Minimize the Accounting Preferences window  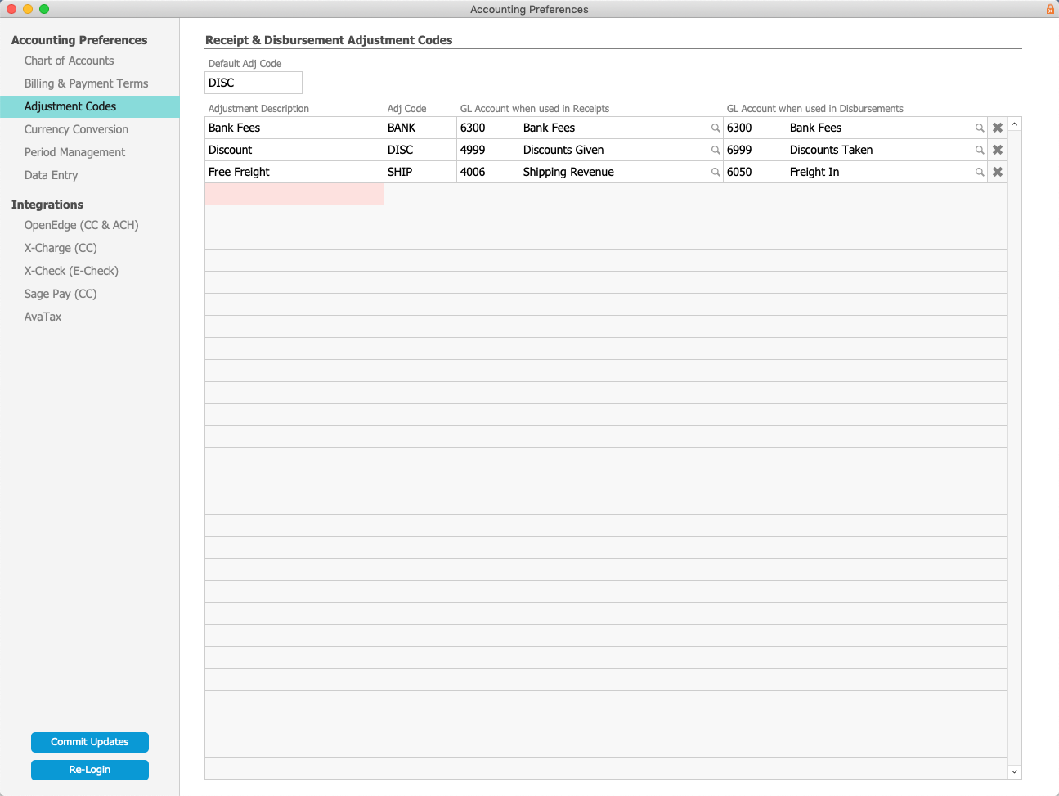pos(28,9)
